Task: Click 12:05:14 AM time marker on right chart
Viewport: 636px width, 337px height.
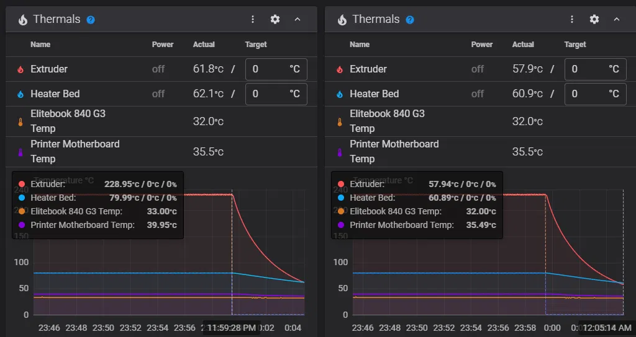Action: point(607,328)
